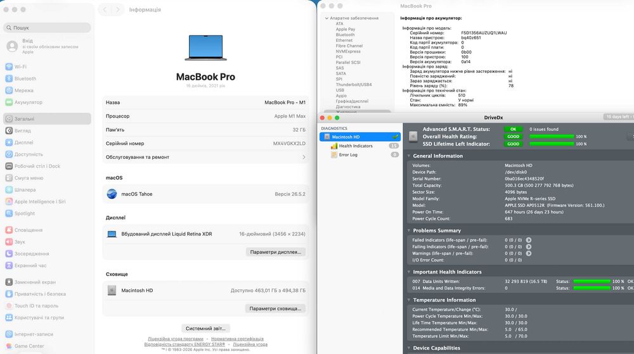The width and height of the screenshot is (634, 354).
Task: Click the macOS Tahoe icon
Action: pos(112,194)
